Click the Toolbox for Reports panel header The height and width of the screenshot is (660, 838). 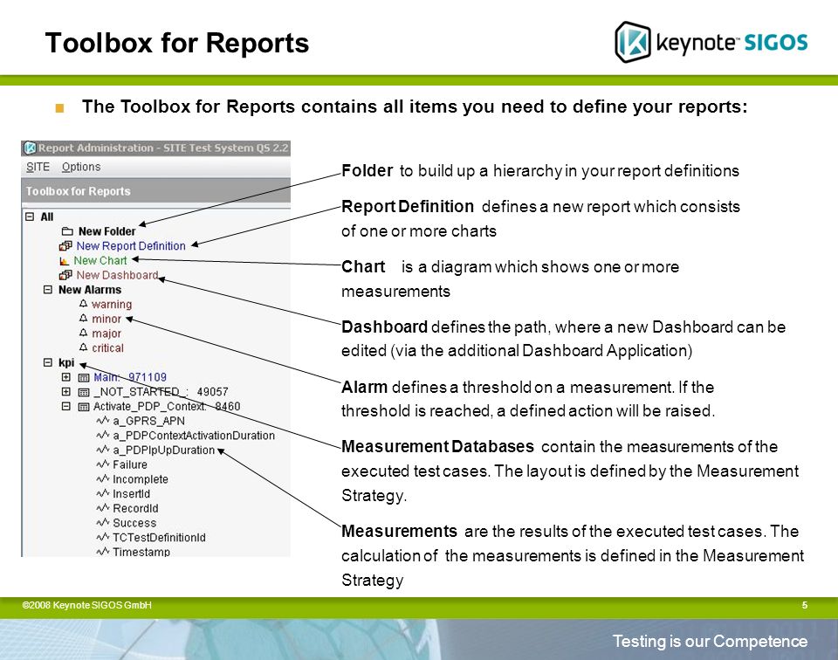tap(156, 191)
